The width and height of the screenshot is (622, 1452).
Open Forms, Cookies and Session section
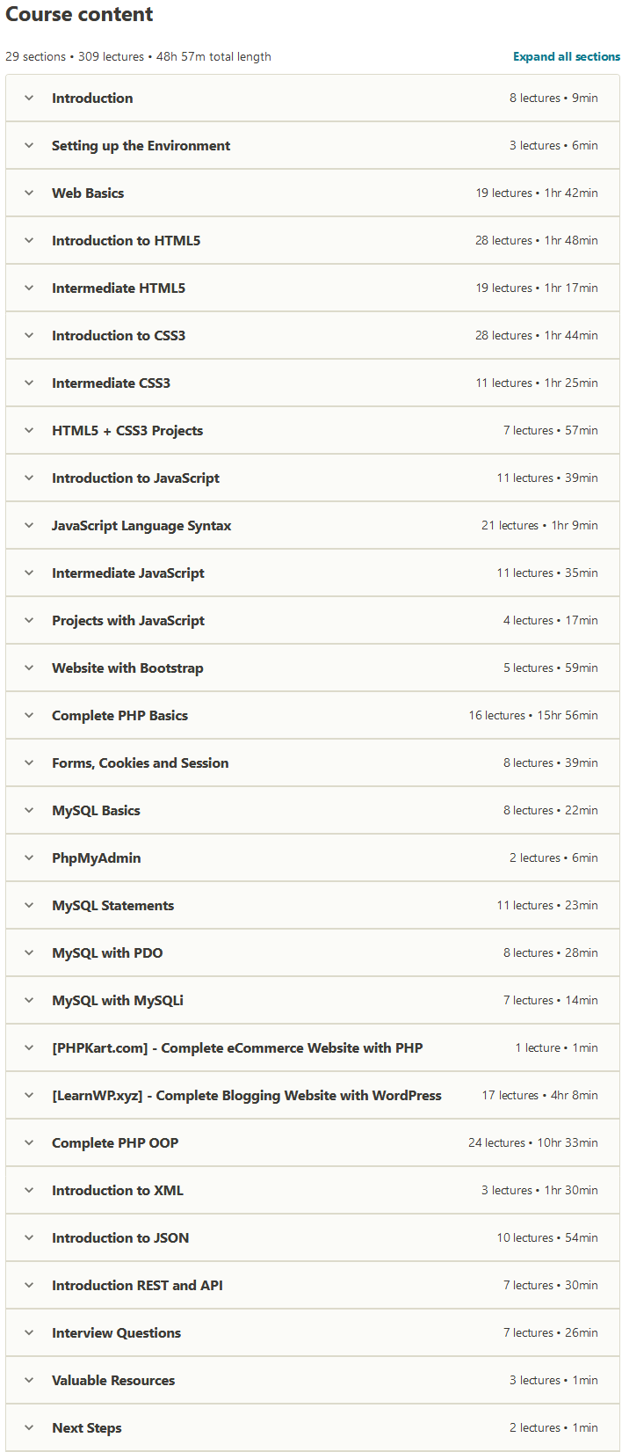[x=140, y=763]
